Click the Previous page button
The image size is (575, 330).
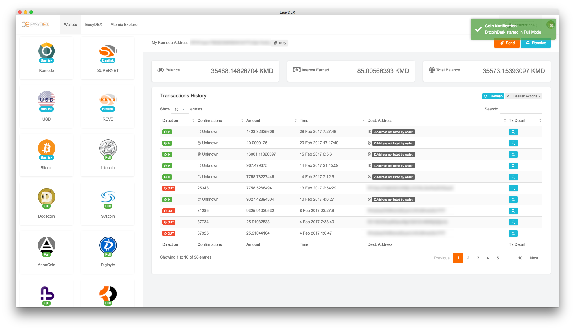442,258
